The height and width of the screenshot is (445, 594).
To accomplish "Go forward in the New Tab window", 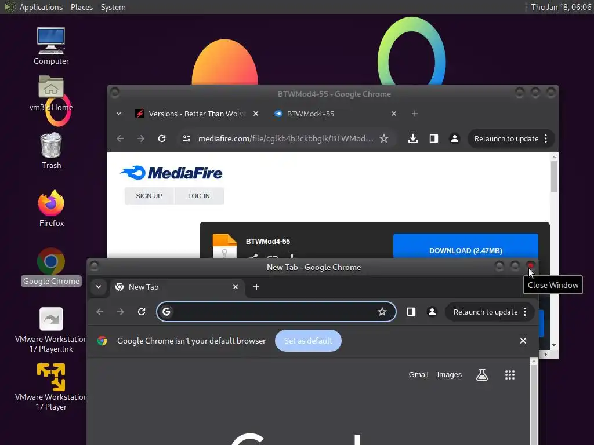I will pyautogui.click(x=121, y=312).
